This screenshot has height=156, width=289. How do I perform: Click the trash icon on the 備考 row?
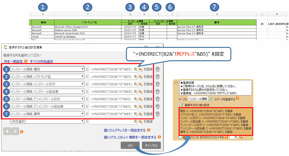tap(158, 114)
